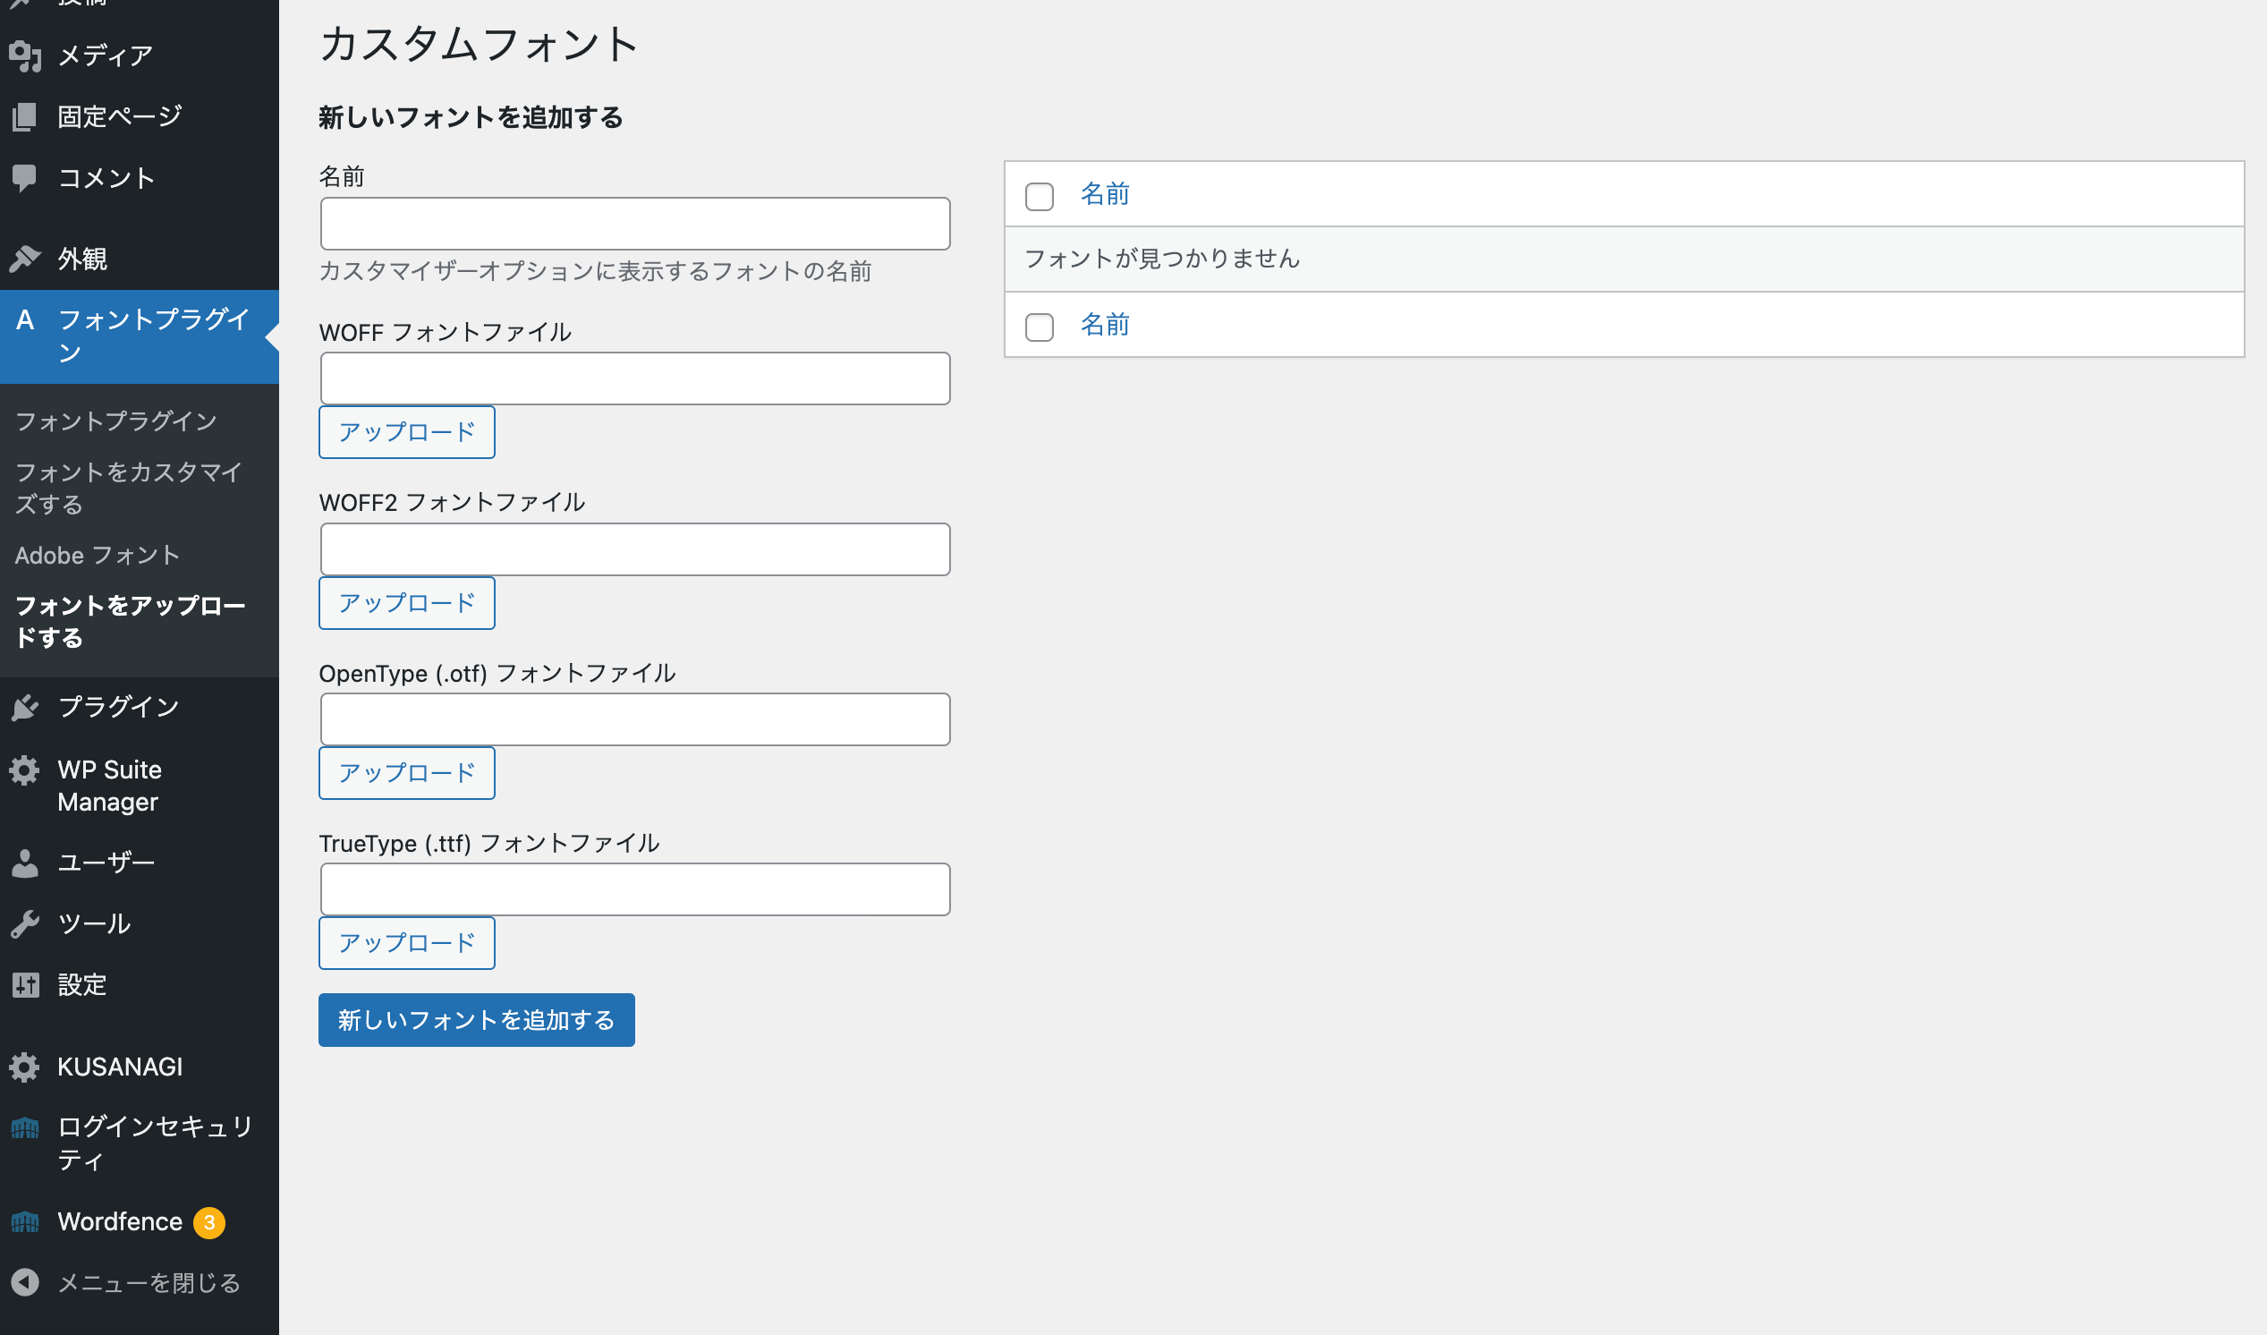Open the コメント menu
The image size is (2267, 1335).
coord(140,178)
